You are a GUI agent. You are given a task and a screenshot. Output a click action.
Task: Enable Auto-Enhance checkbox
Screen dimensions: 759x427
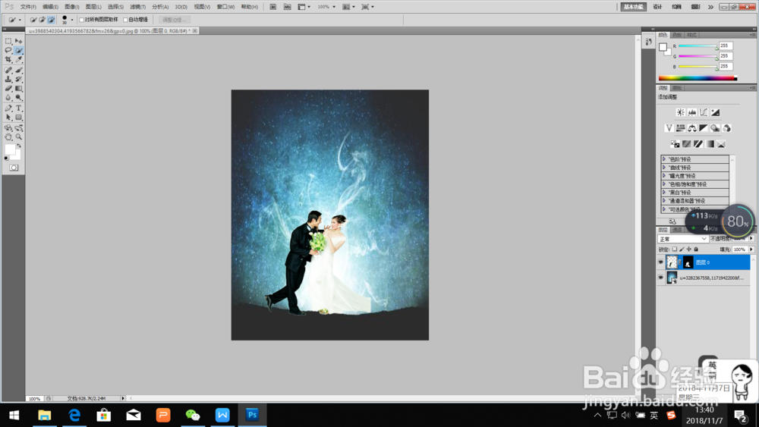coord(125,20)
